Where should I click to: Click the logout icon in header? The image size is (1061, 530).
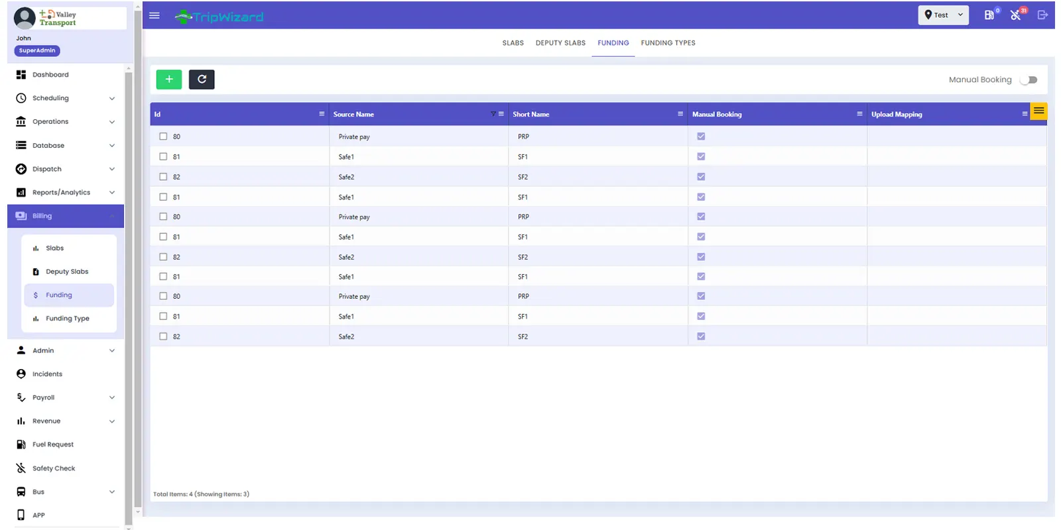(x=1042, y=15)
